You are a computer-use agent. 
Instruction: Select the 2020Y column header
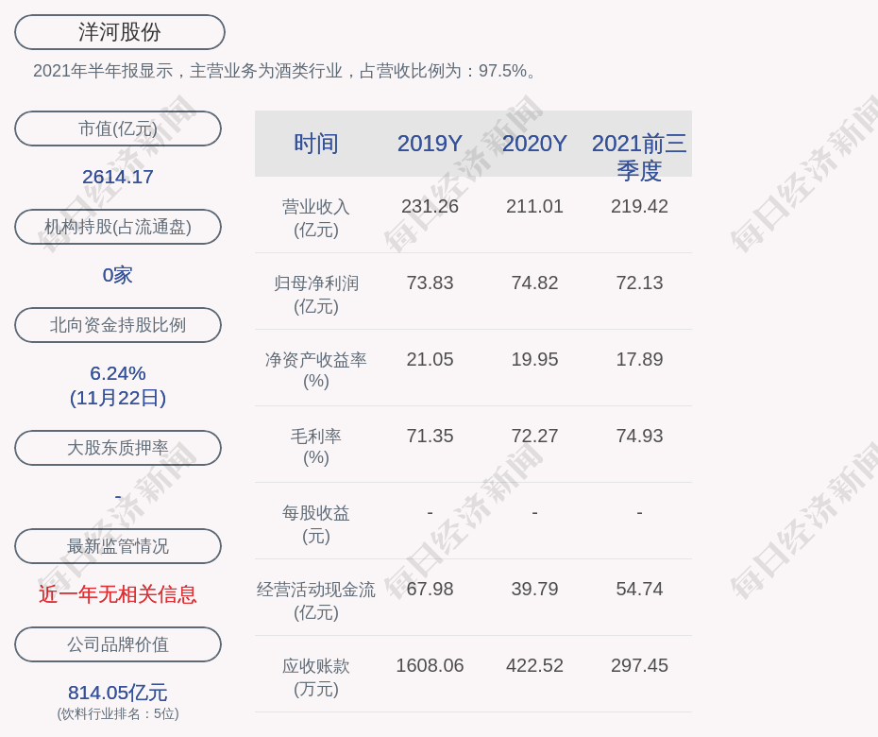tap(534, 144)
